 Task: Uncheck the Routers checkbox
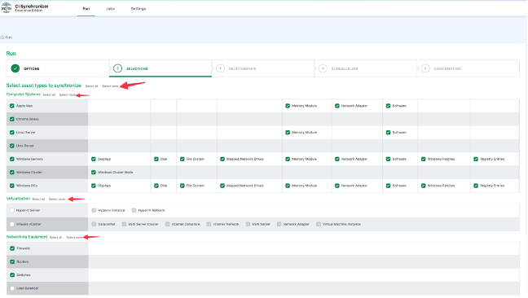tap(12, 261)
